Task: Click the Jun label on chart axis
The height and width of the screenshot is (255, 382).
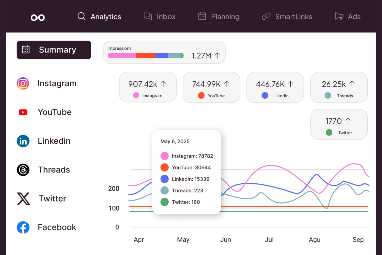Action: [226, 240]
